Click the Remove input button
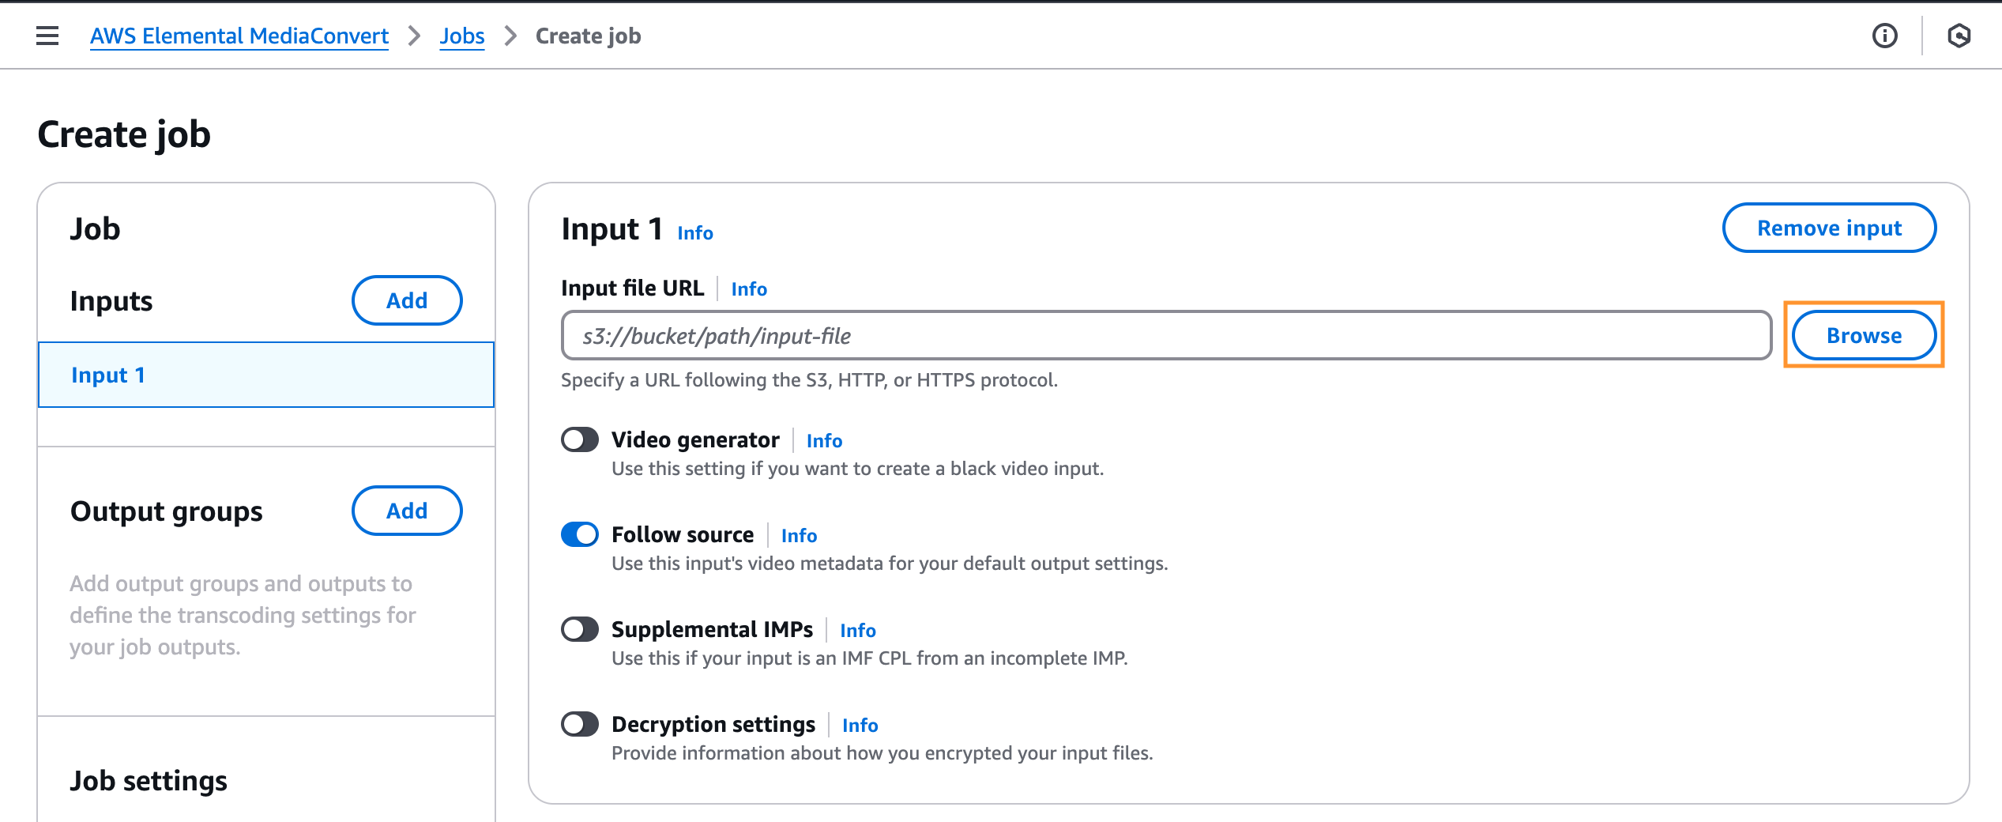2002x822 pixels. point(1828,228)
